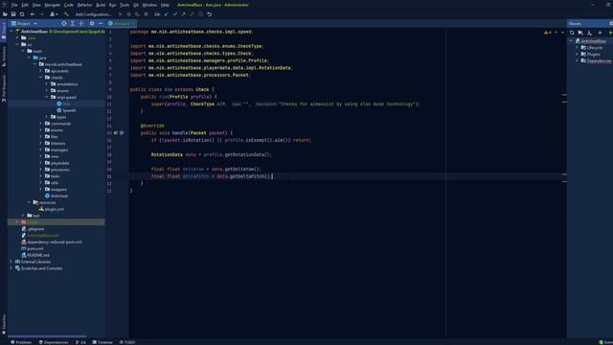
Task: Expand the annotations package
Action: click(47, 84)
